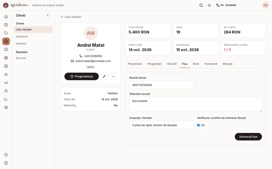The image size is (272, 169).
Task: Open the layout blocks icon in rail
Action: (x=6, y=66)
